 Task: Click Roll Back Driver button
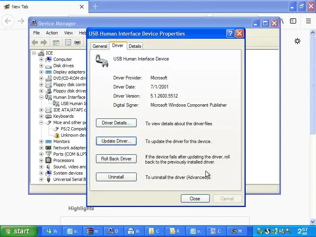coord(116,159)
